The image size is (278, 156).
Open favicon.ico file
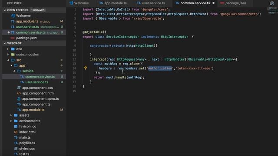point(34,127)
